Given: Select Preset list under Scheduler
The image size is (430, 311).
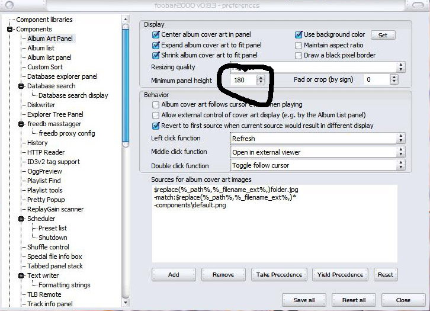Looking at the screenshot, I should pyautogui.click(x=52, y=228).
